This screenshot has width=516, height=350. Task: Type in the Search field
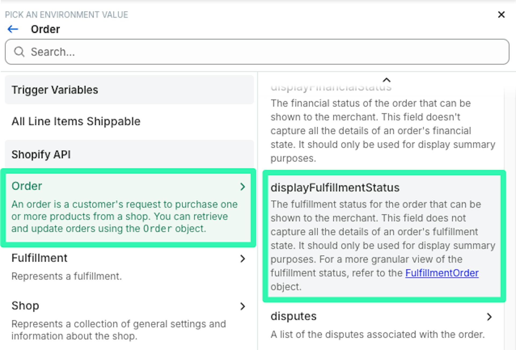point(263,52)
